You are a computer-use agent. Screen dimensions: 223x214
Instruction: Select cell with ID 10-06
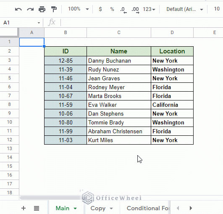click(66, 114)
